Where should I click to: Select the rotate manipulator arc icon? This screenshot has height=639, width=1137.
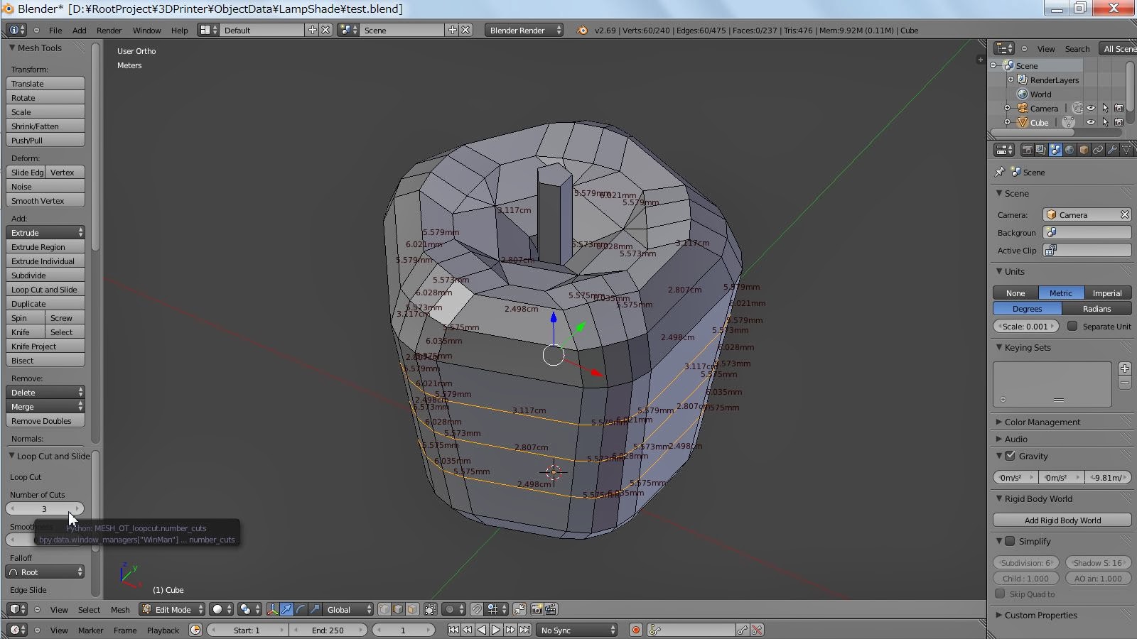point(301,610)
